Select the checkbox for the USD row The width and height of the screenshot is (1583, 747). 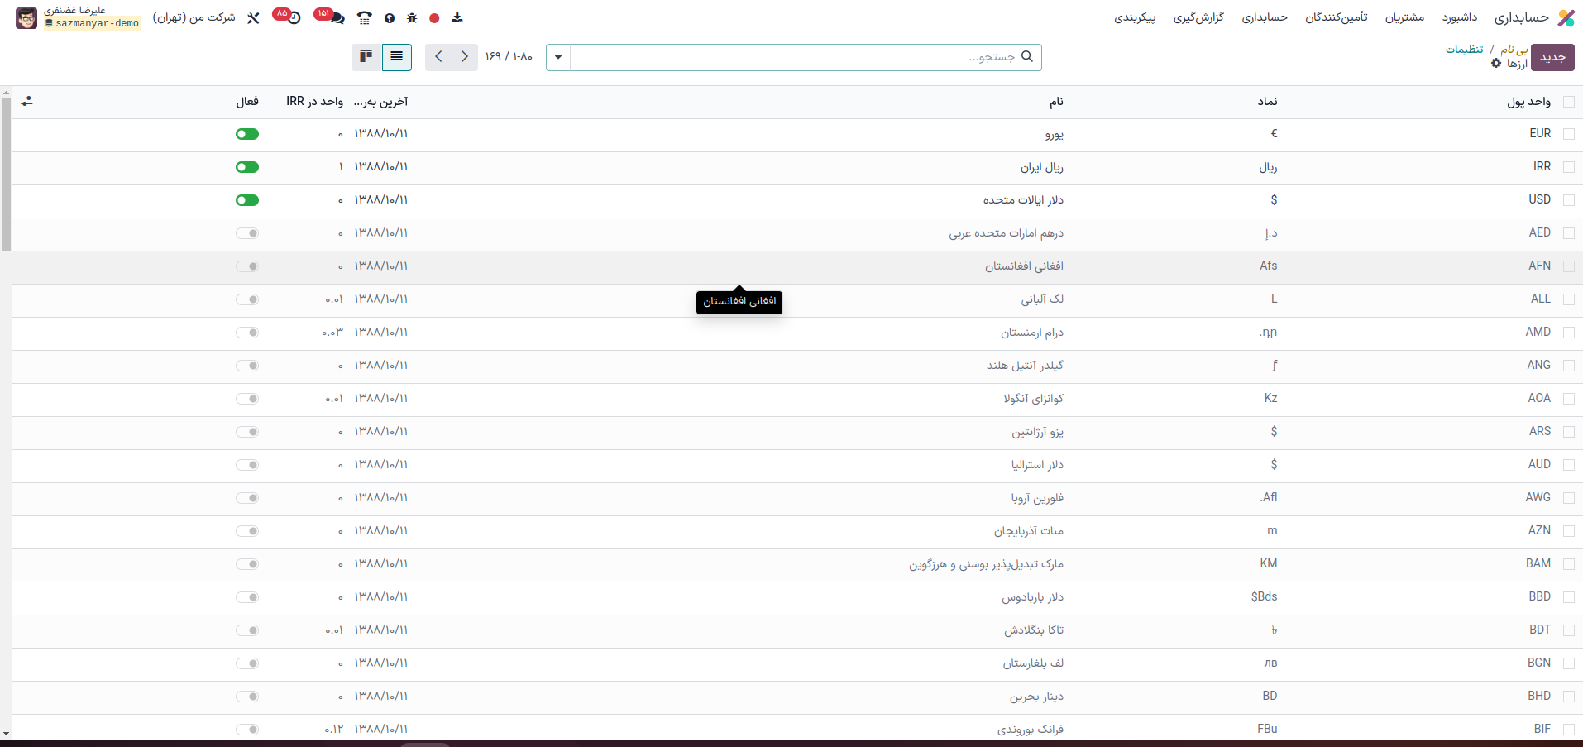coord(1568,200)
